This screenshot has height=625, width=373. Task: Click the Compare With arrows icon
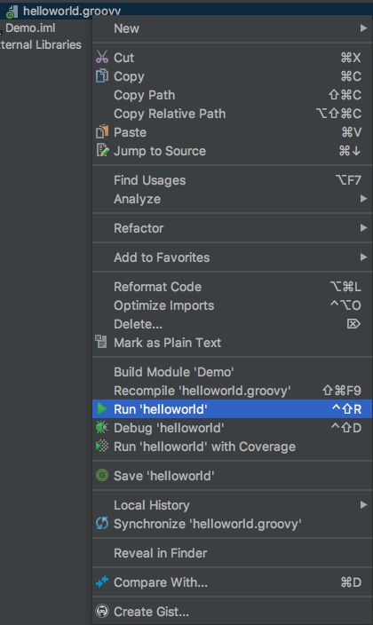[102, 582]
